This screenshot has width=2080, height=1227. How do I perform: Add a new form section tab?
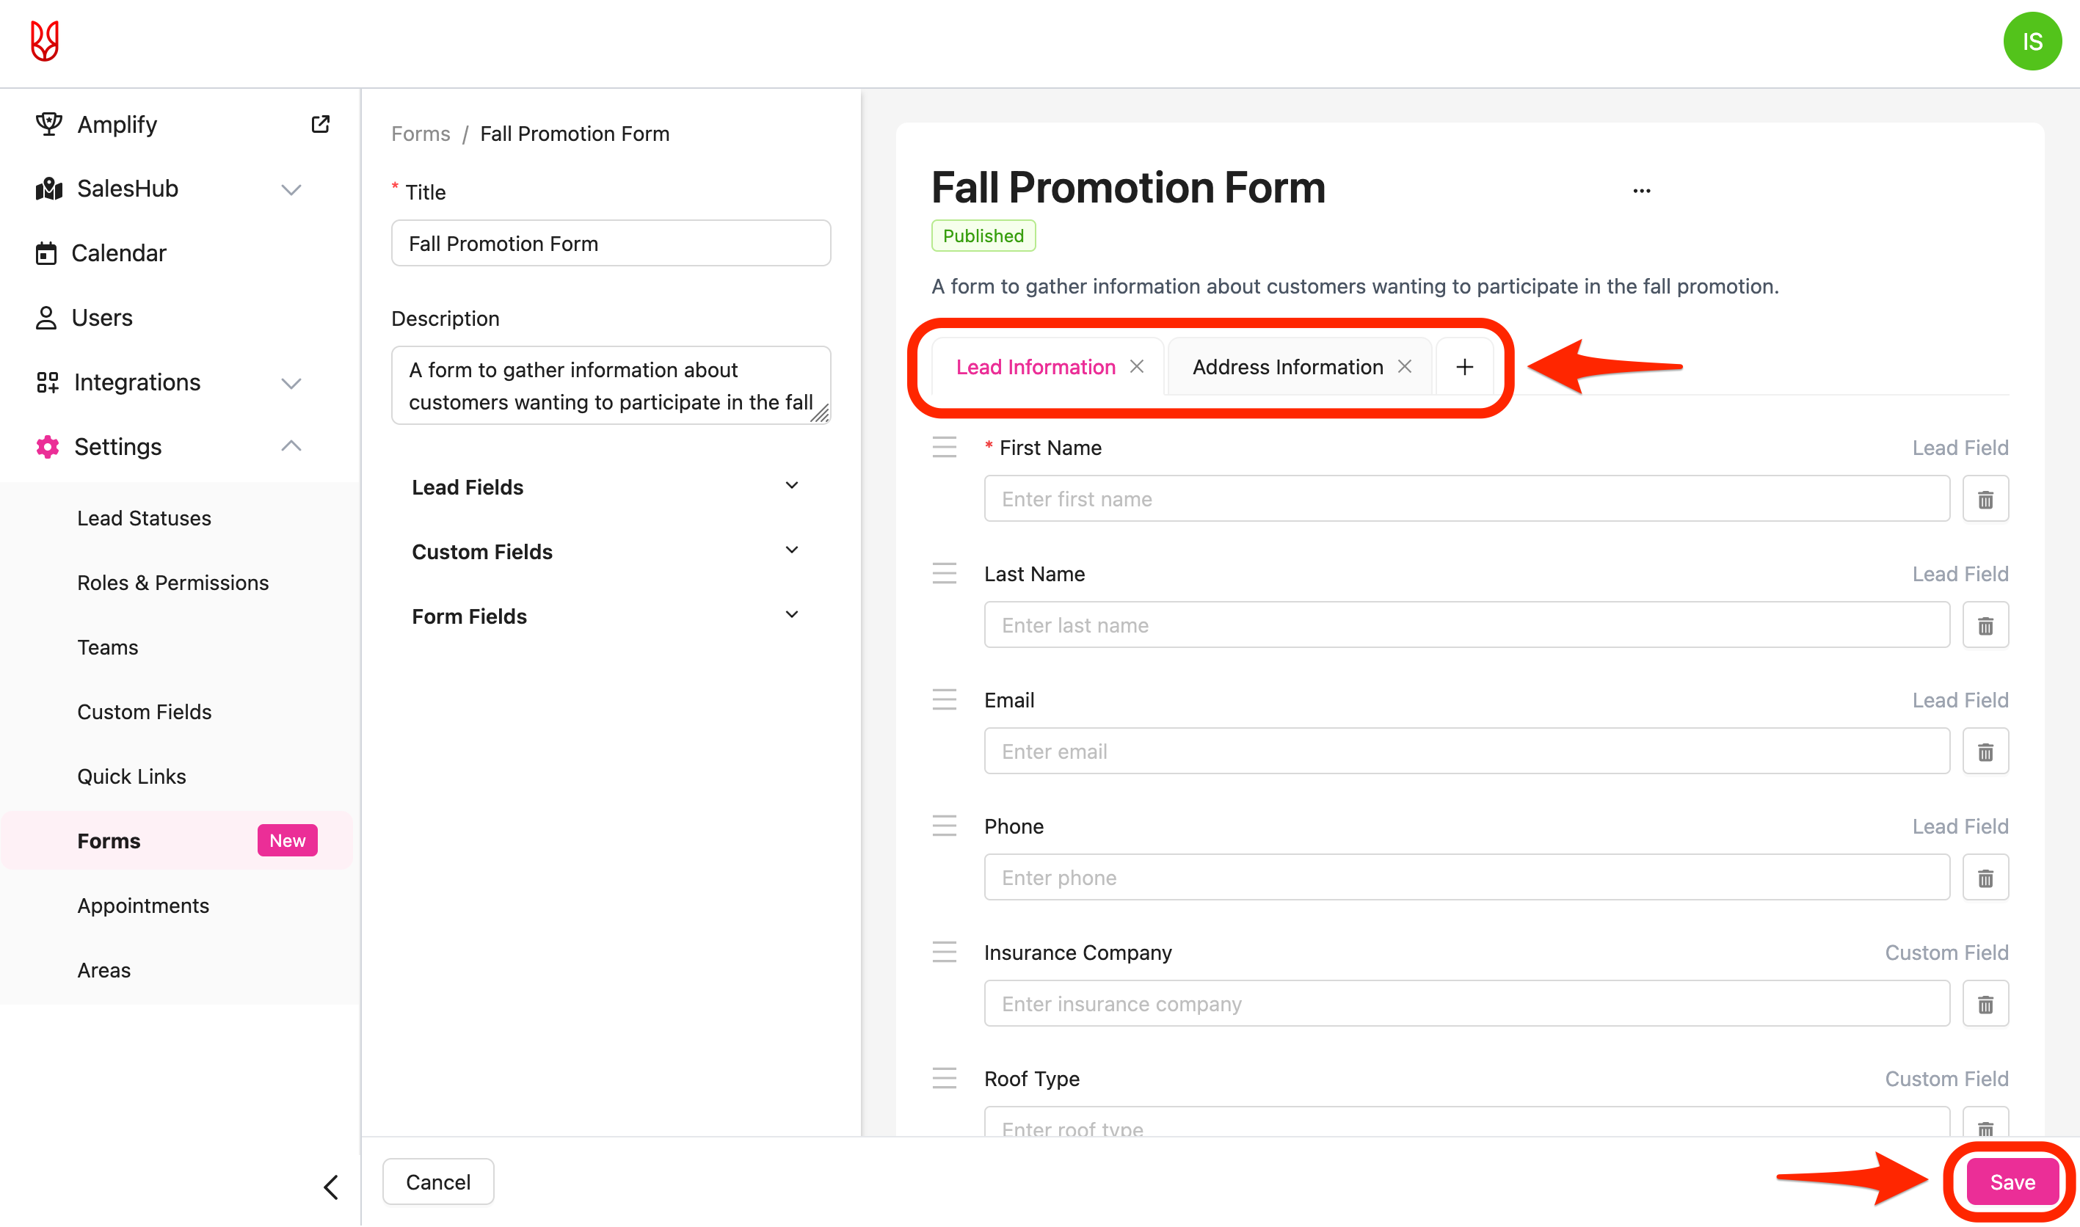point(1464,366)
